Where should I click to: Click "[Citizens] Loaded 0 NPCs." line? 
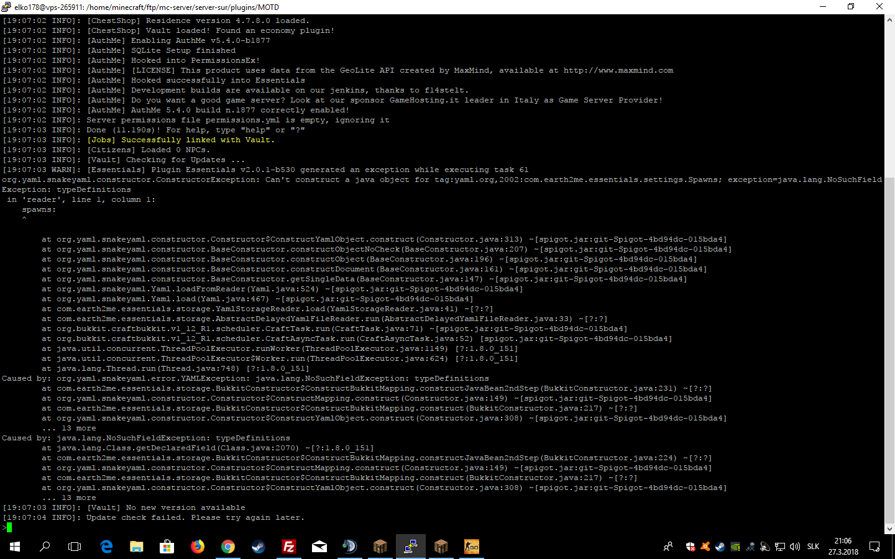[x=149, y=150]
